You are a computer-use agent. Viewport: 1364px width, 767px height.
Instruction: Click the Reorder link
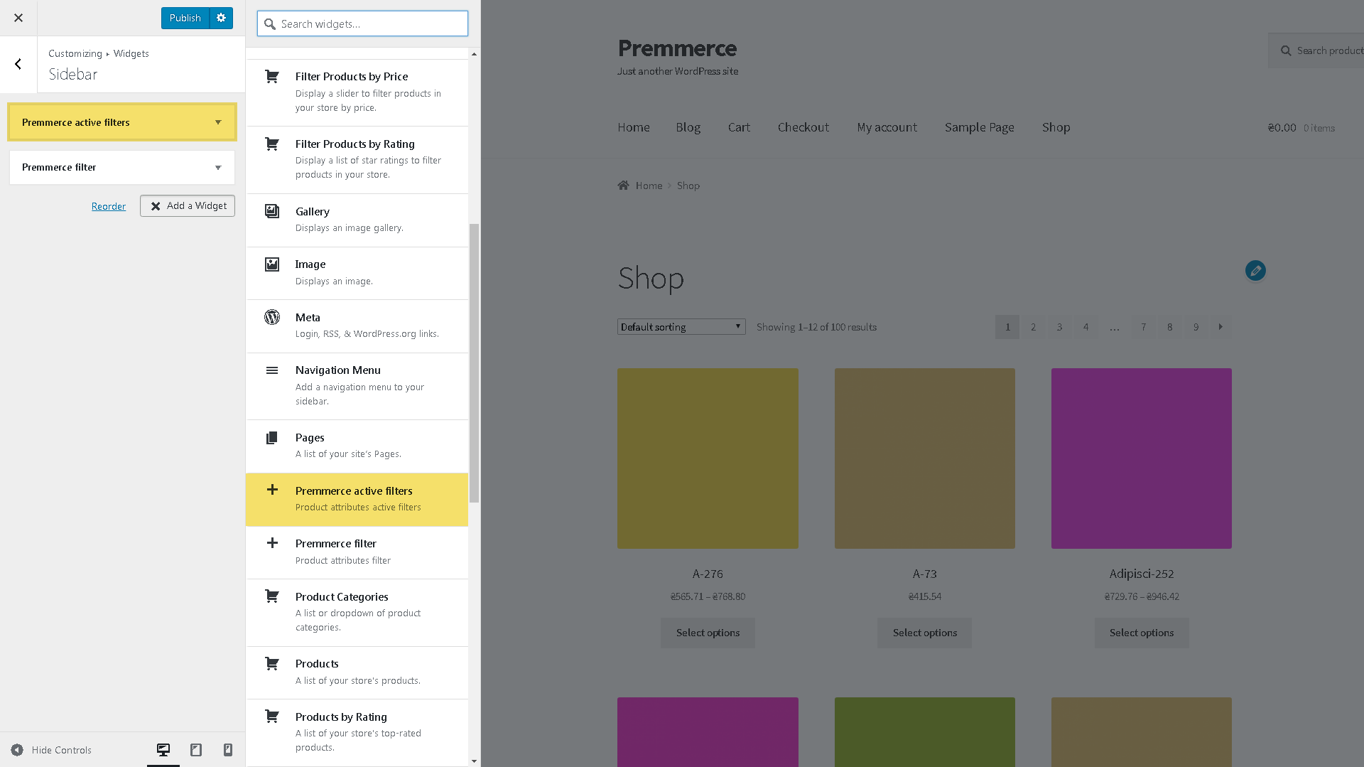109,206
